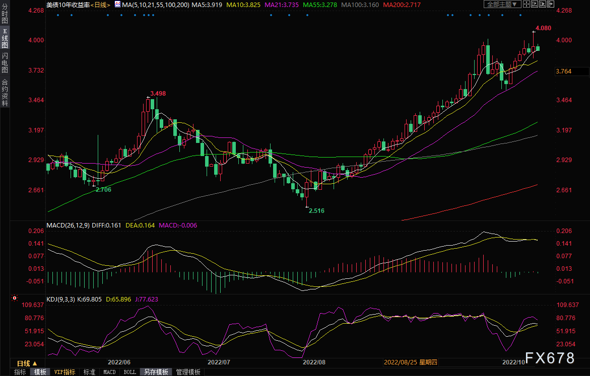Click the jump-to-start chart range icon

click(x=535, y=4)
